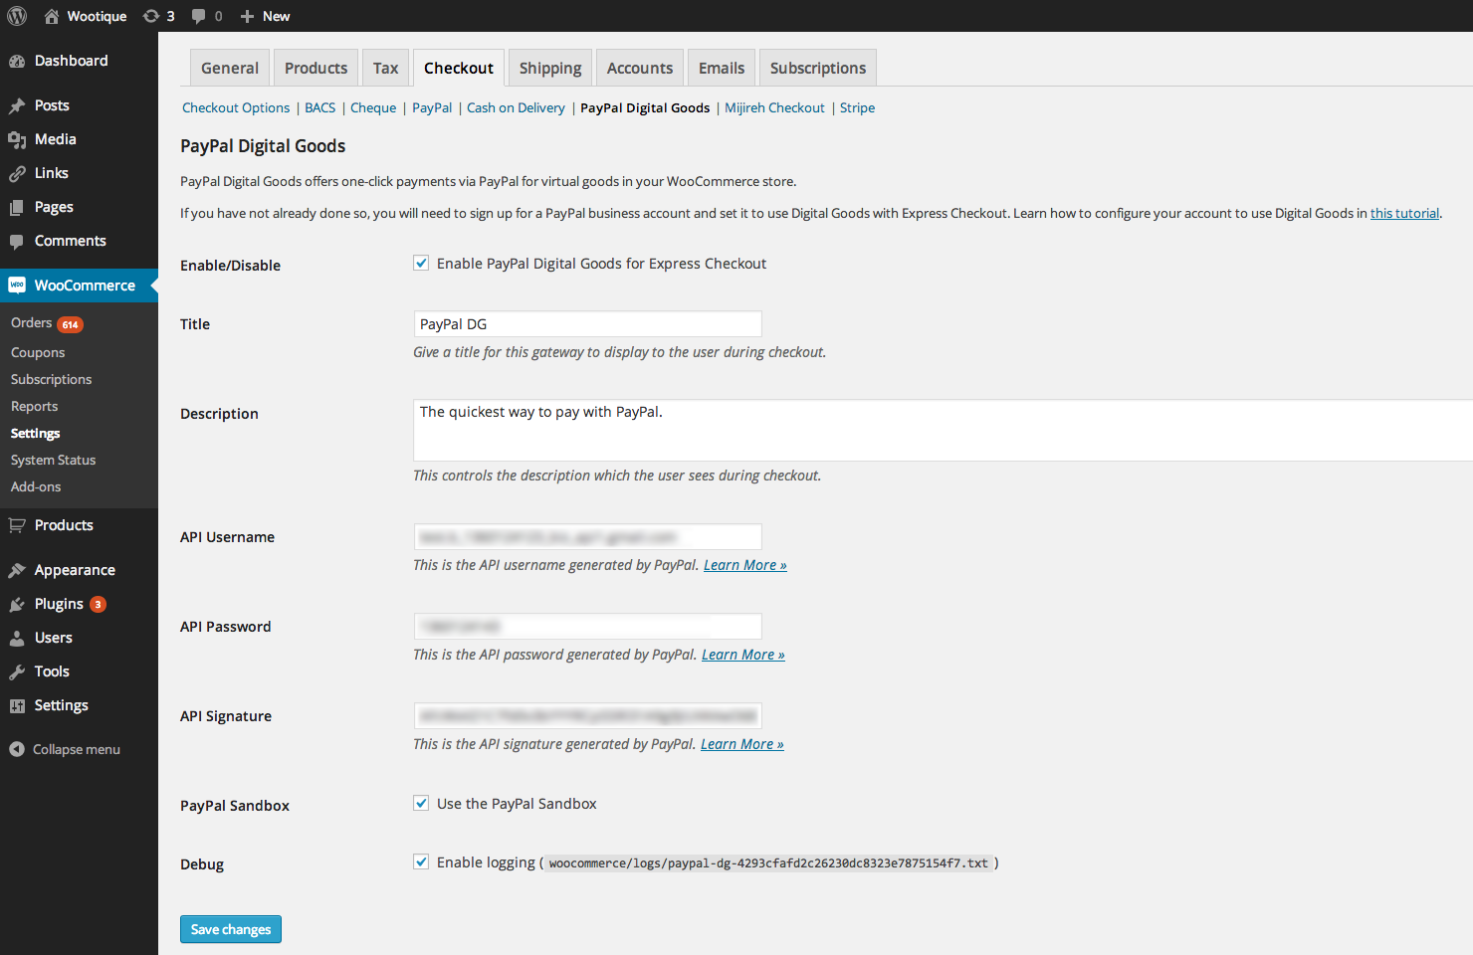Switch to the Tax tab
Screen dimensions: 1473x955
pos(385,68)
